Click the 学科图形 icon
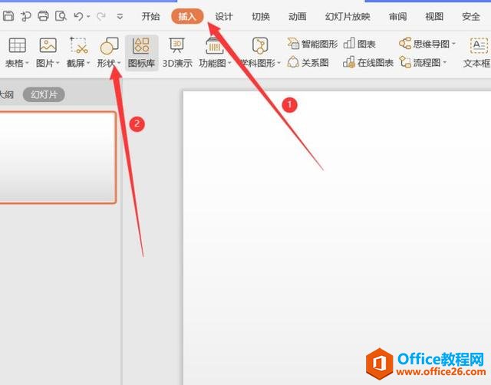 pos(260,46)
